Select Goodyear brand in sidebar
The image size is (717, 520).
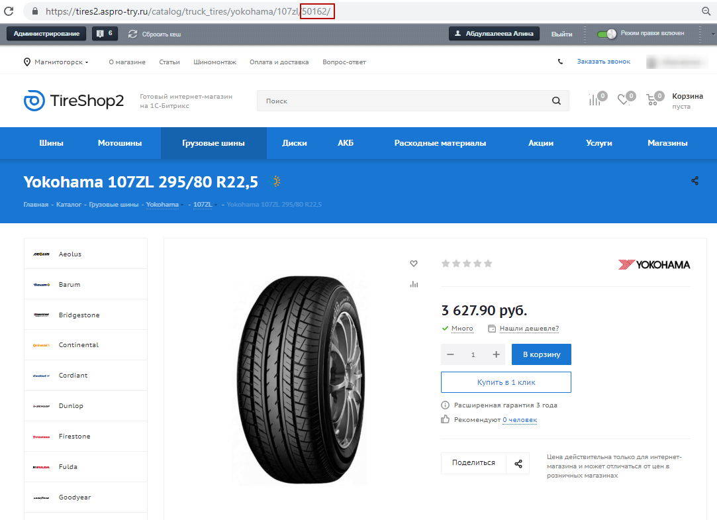pos(85,497)
